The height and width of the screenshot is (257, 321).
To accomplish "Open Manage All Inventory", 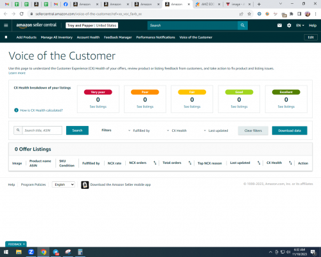I will (56, 37).
